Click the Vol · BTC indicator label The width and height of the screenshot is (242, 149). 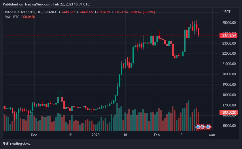(12, 17)
